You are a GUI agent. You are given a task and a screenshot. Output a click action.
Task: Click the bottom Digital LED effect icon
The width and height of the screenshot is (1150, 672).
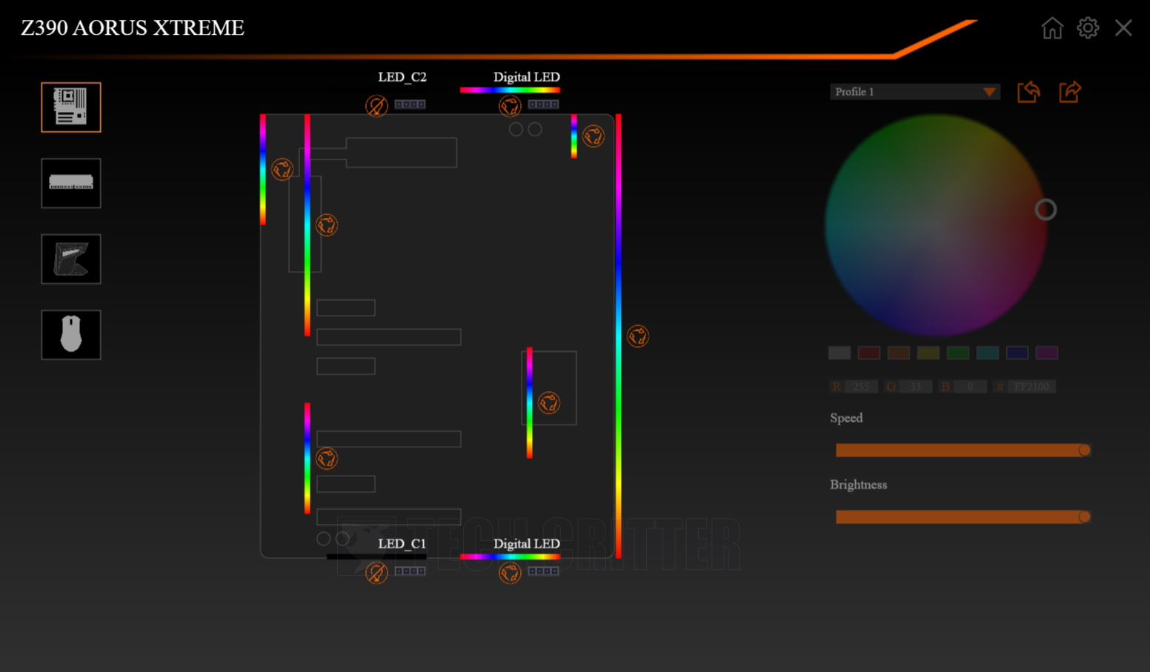point(510,573)
